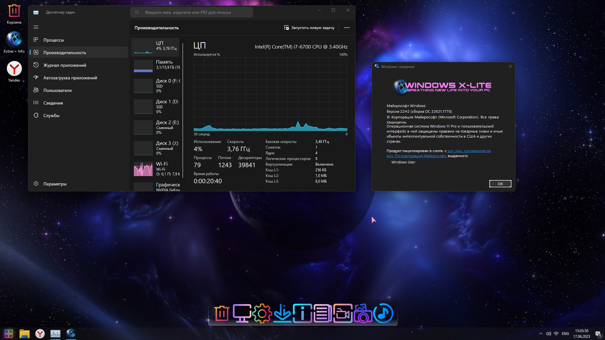The width and height of the screenshot is (605, 340).
Task: Click the Microsoft license terms link
Action: [469, 151]
